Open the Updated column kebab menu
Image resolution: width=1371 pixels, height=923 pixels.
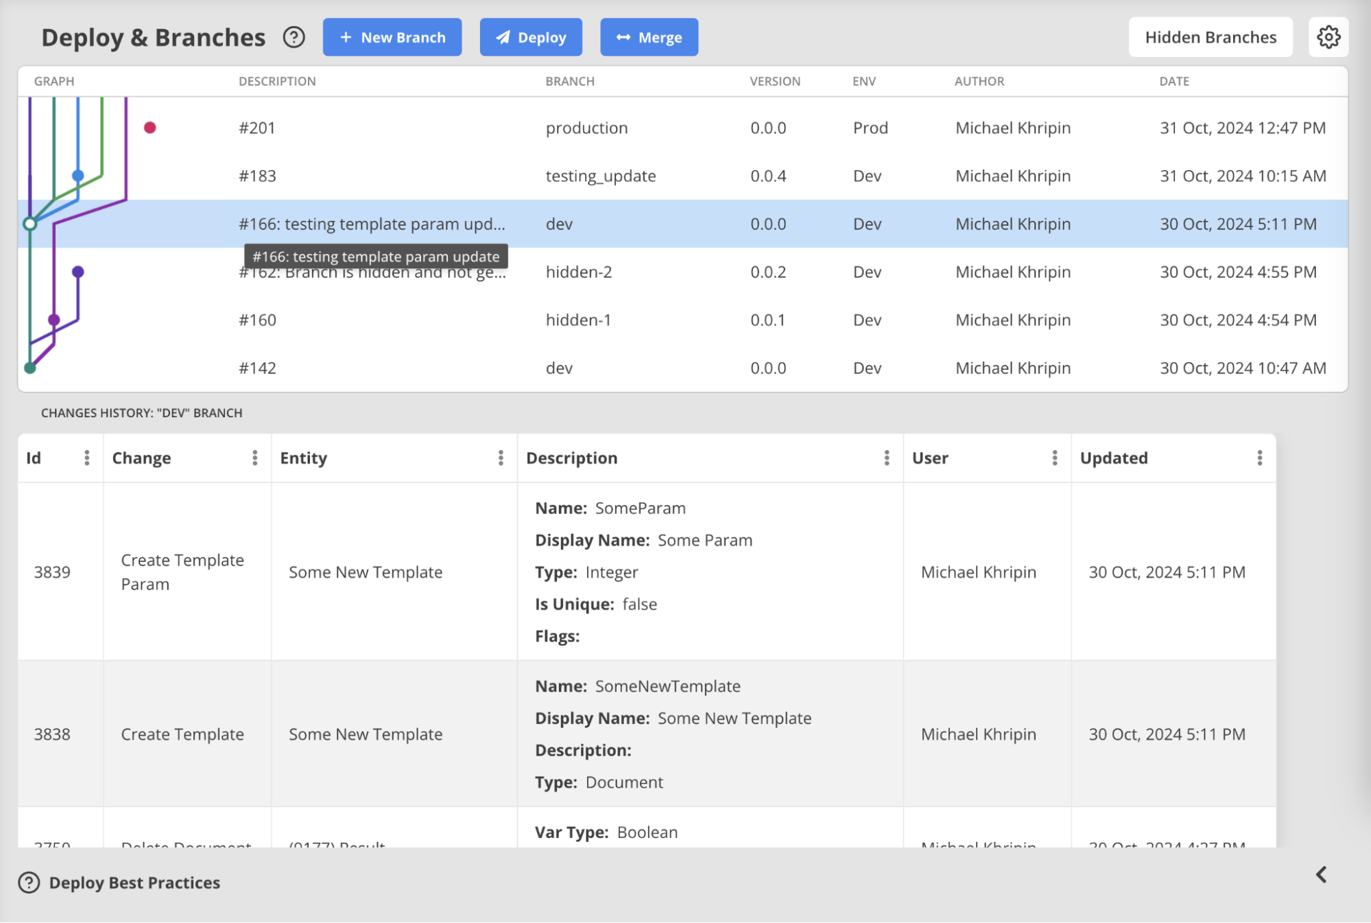[x=1259, y=458]
